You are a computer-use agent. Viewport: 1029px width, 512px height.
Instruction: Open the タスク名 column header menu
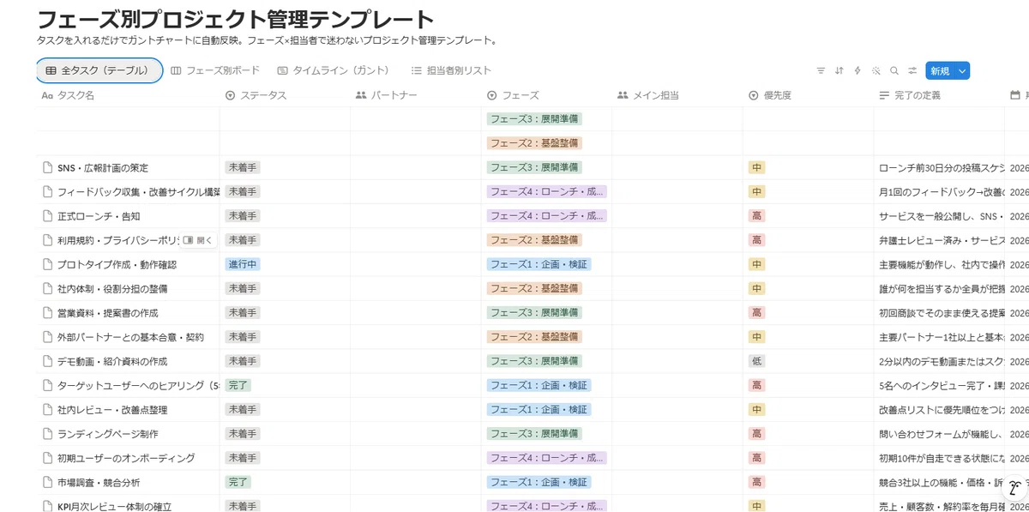pos(128,95)
